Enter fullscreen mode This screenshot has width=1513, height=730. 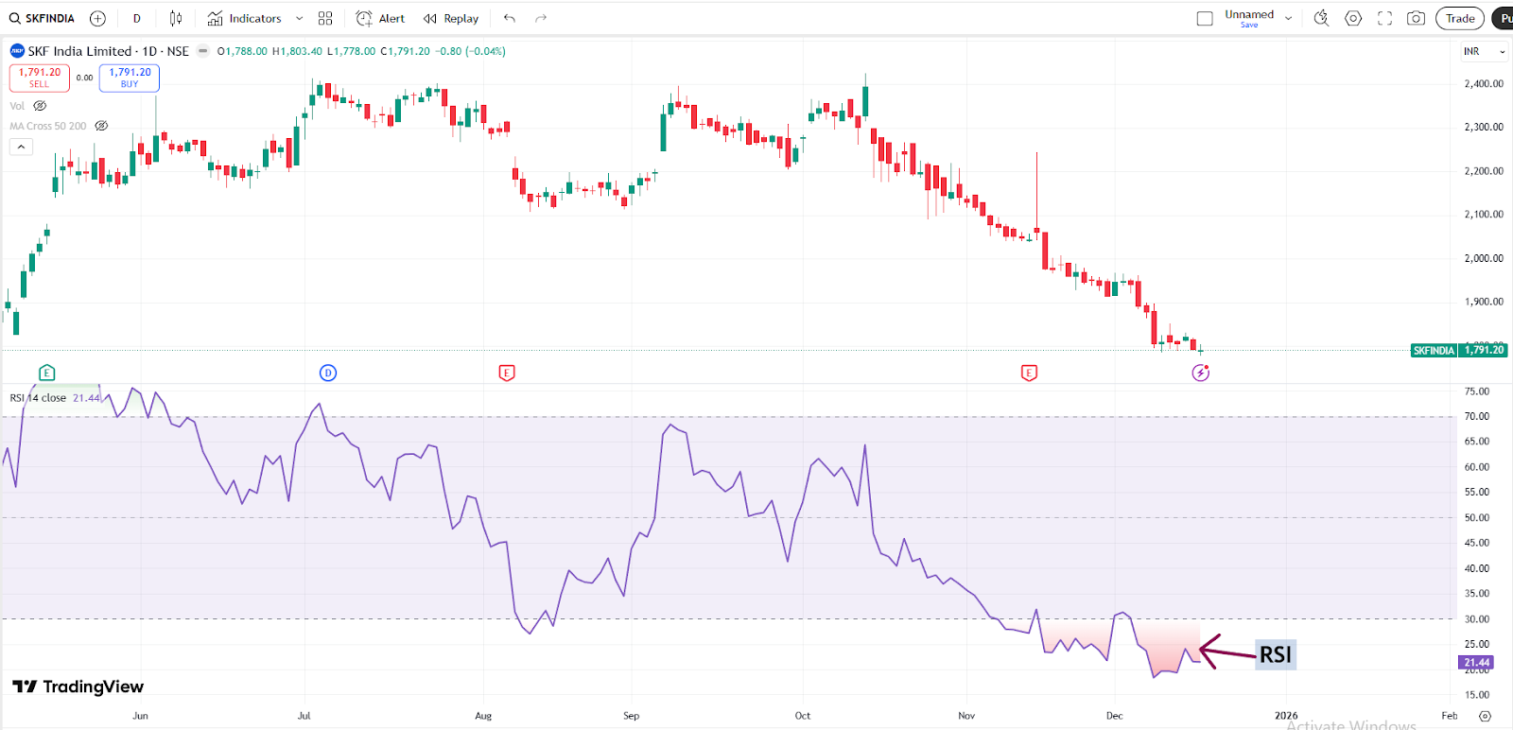1384,19
